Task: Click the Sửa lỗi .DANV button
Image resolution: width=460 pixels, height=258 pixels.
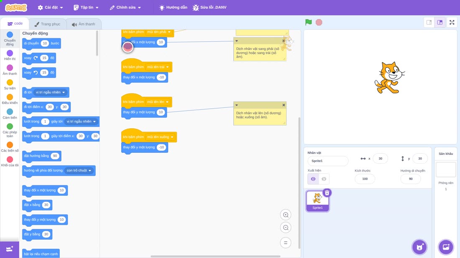Action: pos(210,8)
